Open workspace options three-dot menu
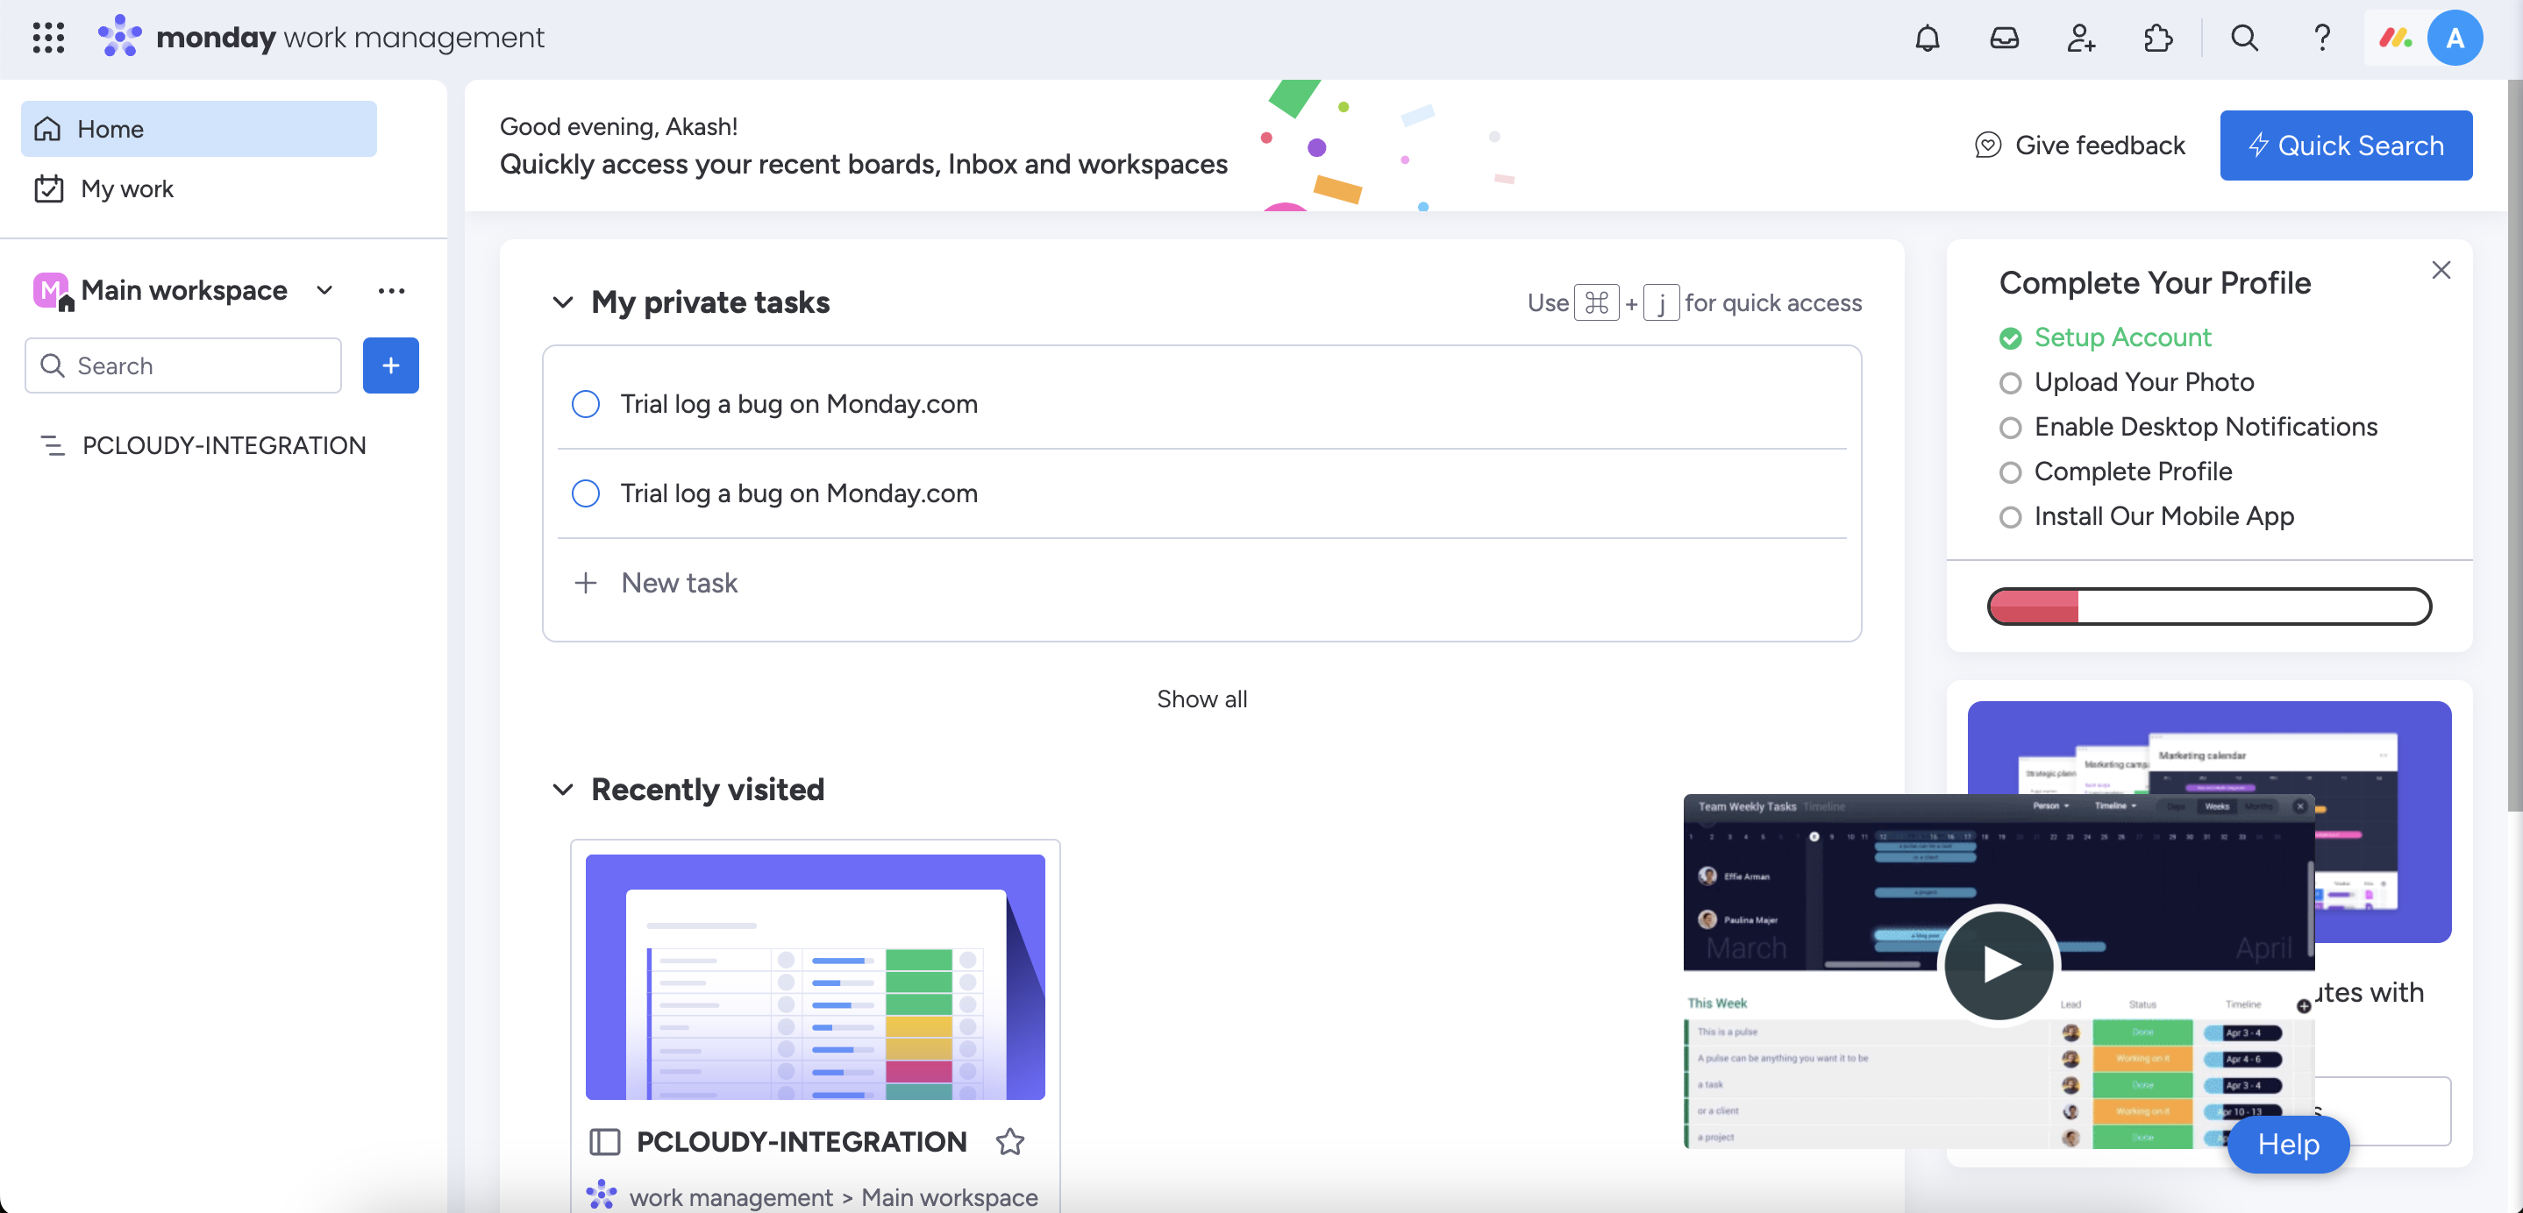 (391, 291)
